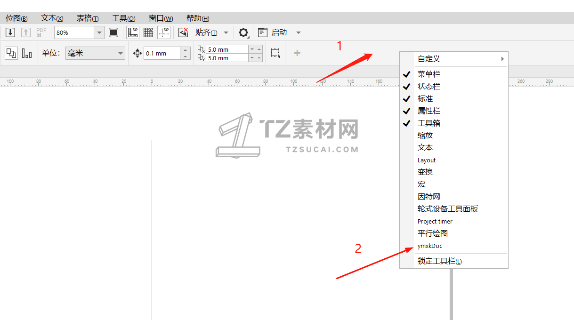Click the Export icon beside Import
574x320 pixels.
25,32
